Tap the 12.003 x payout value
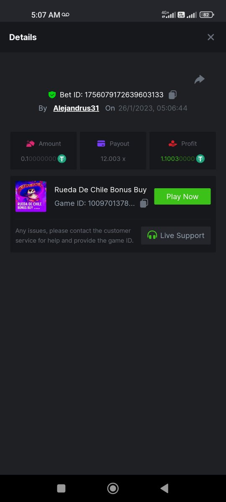 (x=113, y=159)
